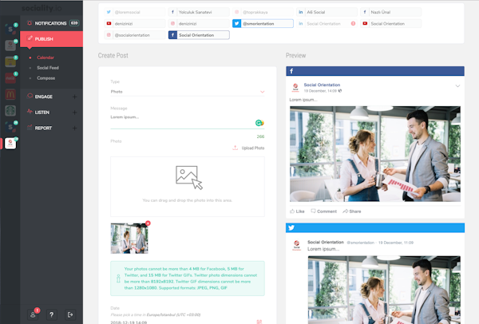Select the Publish menu section
479x324 pixels.
[51, 39]
